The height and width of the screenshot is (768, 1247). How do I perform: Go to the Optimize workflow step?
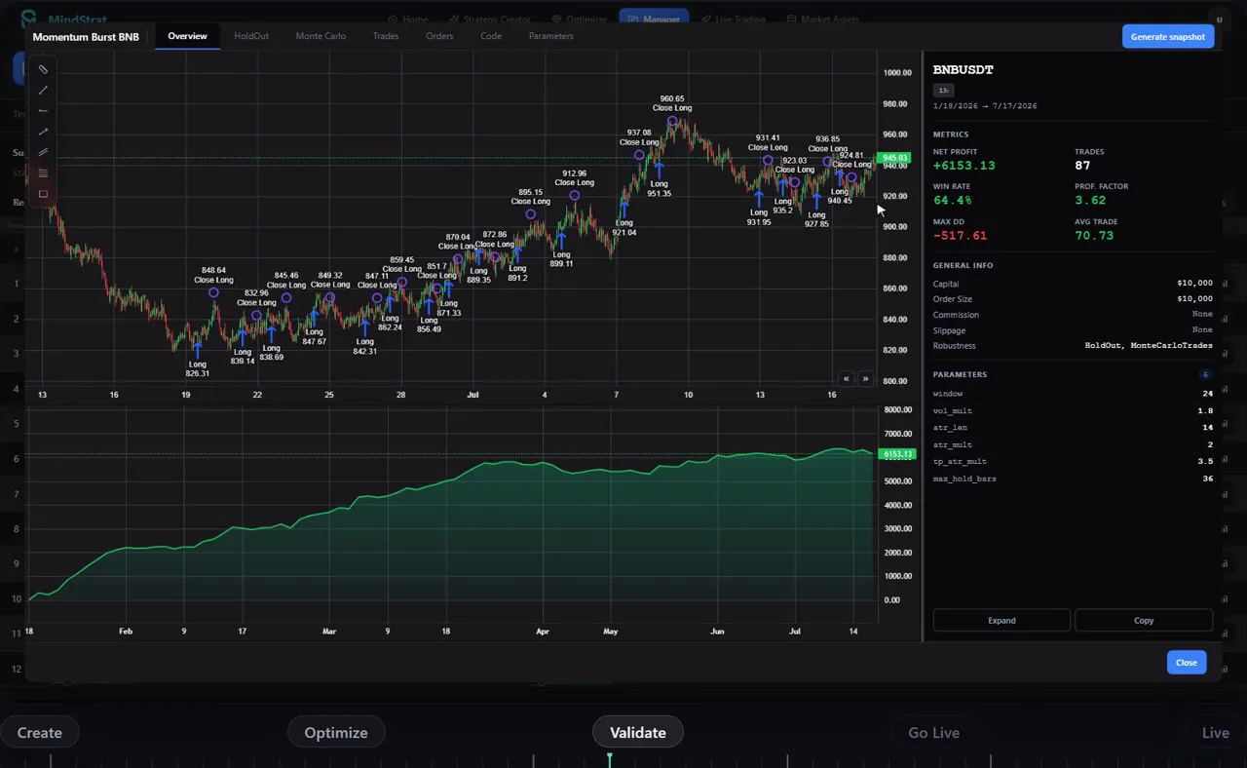[336, 732]
